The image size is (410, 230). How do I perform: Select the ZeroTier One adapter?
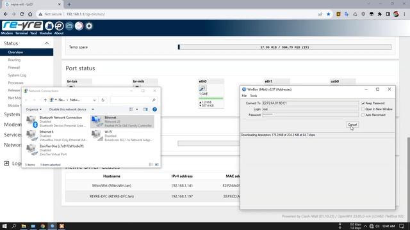56,150
